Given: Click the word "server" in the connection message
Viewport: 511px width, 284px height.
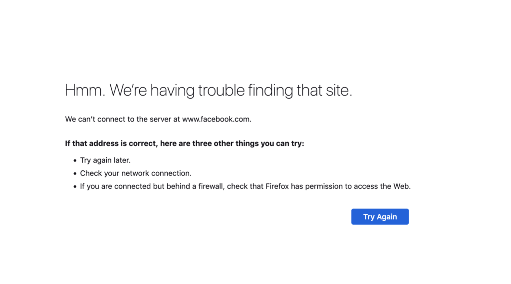Looking at the screenshot, I should 160,120.
